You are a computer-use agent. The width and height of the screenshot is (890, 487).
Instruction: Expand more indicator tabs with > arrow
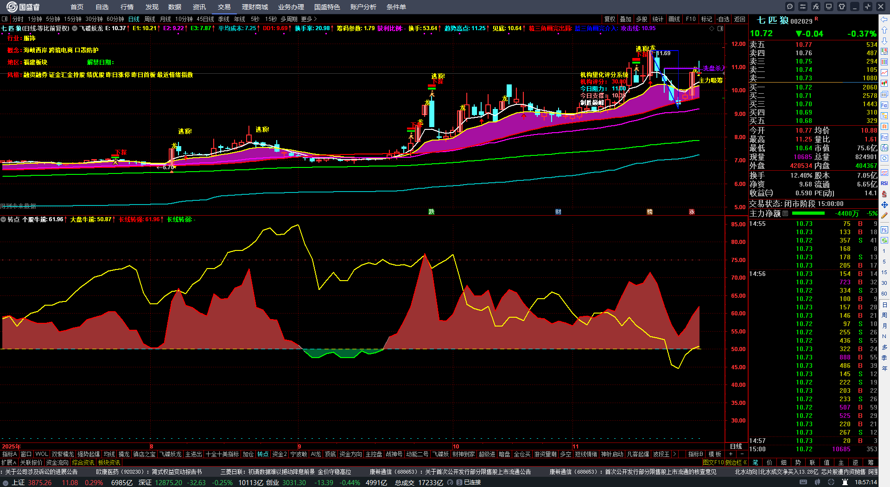674,454
